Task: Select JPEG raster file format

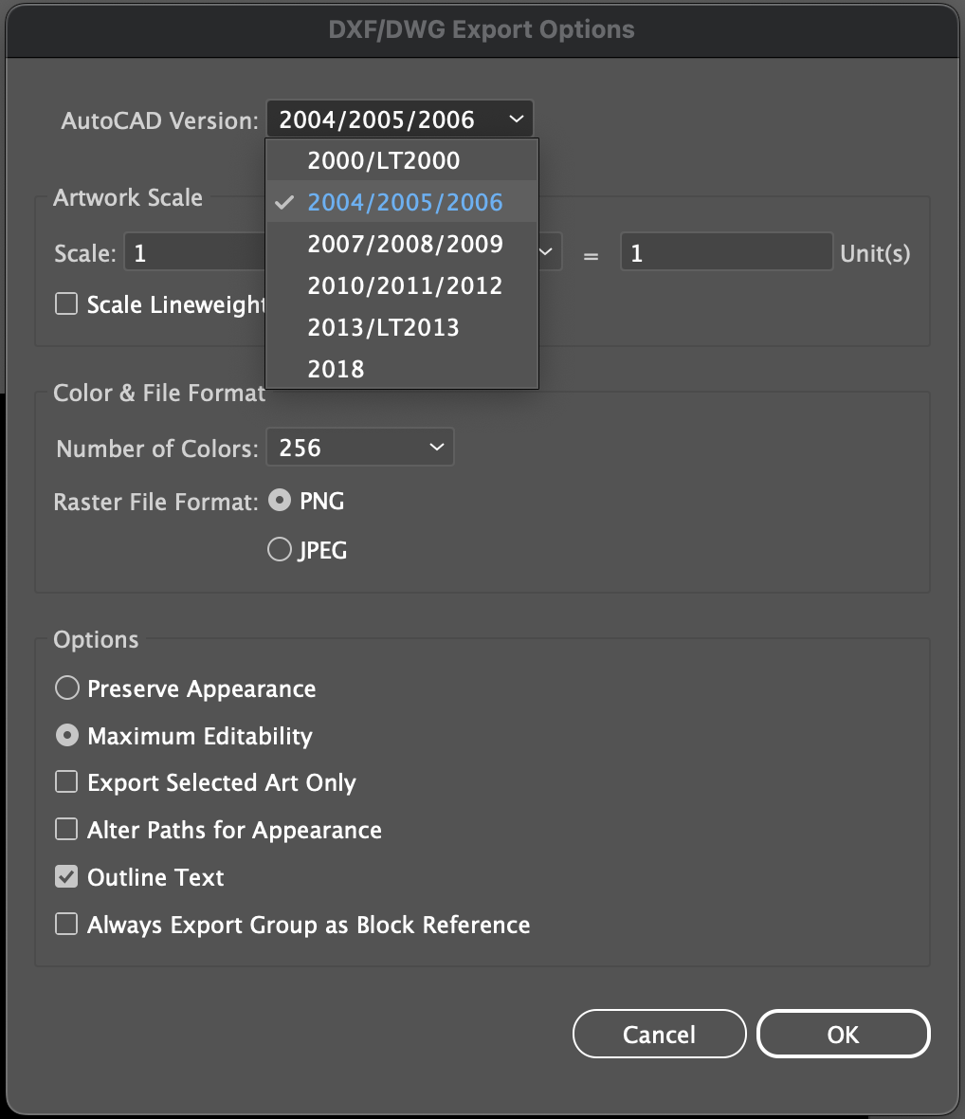Action: pos(280,549)
